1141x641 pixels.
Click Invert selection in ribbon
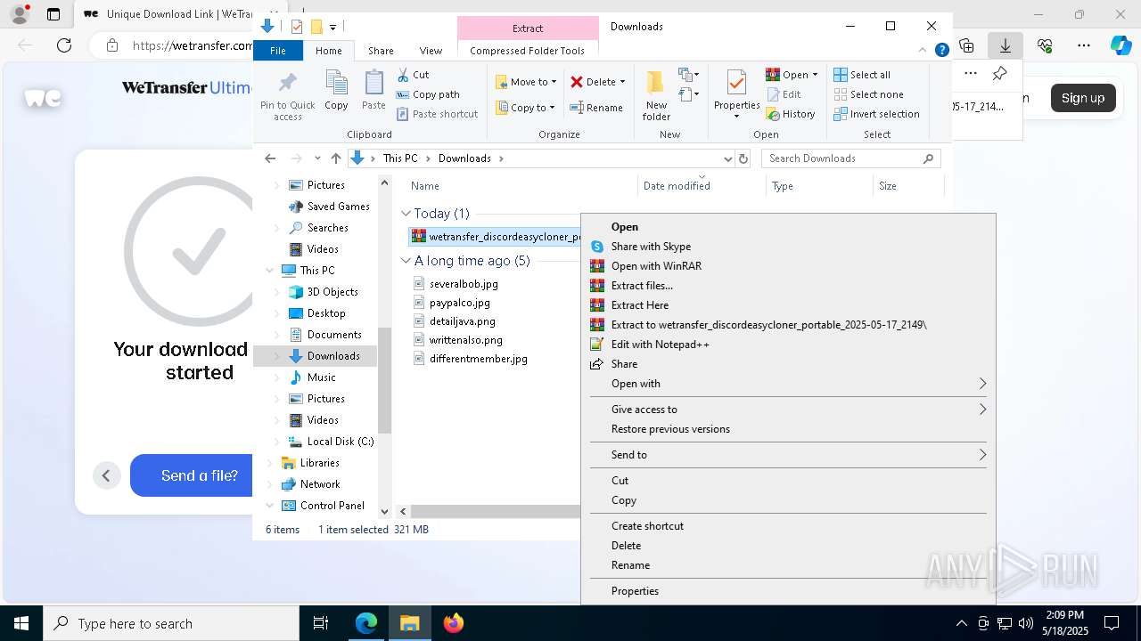point(876,114)
